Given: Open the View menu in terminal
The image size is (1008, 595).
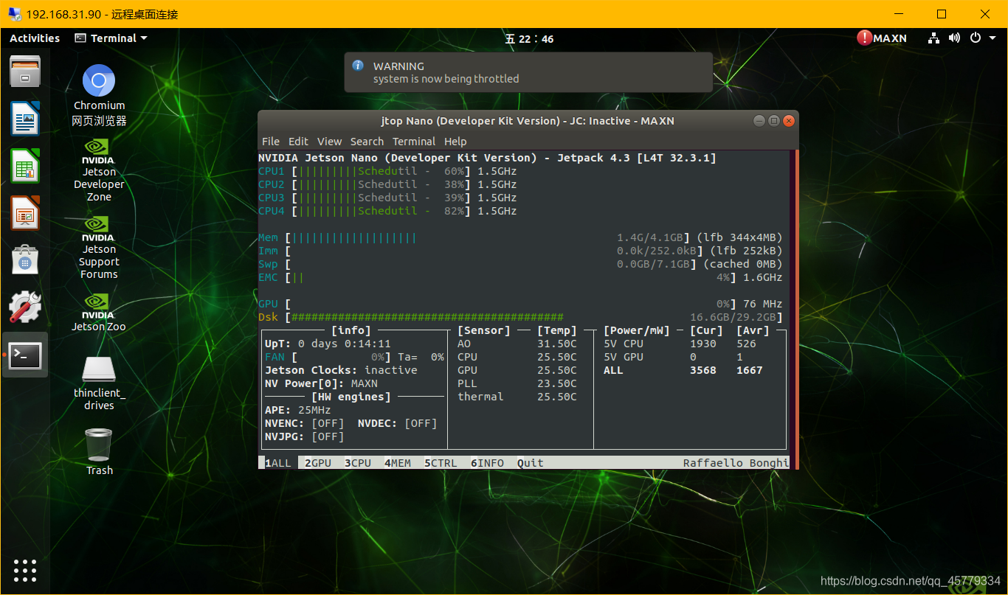Looking at the screenshot, I should [329, 142].
